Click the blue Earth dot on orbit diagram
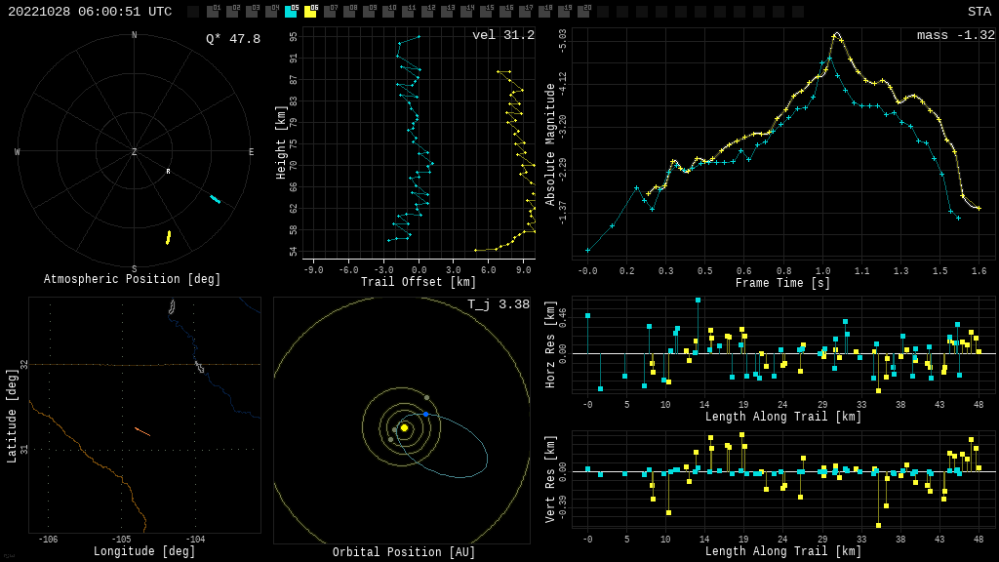Image resolution: width=999 pixels, height=562 pixels. coord(425,415)
